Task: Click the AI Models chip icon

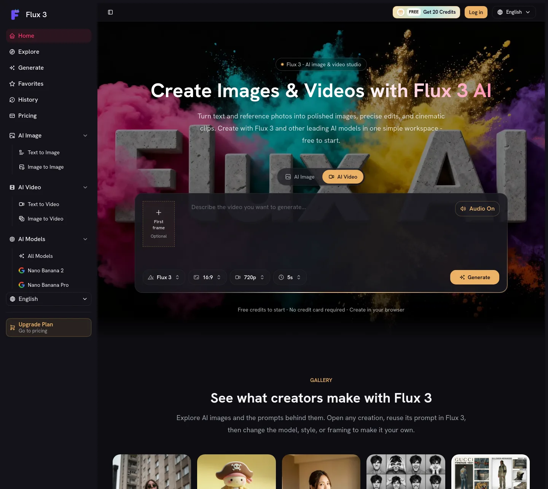Action: coord(12,239)
